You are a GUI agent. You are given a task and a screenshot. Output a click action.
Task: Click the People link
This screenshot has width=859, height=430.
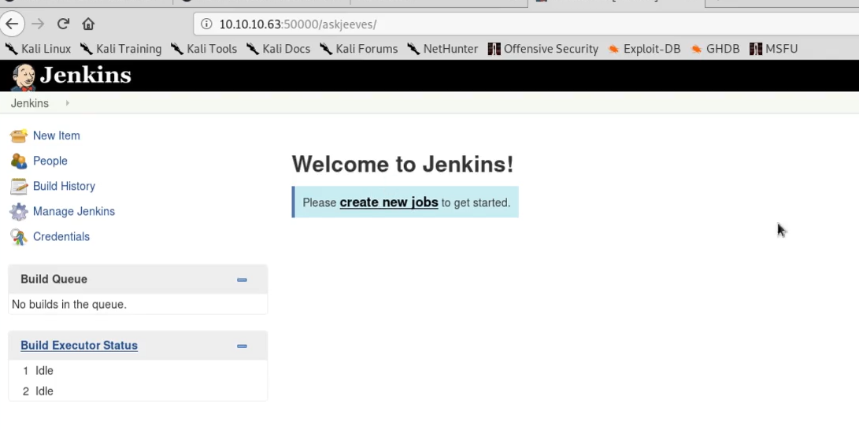click(x=50, y=161)
